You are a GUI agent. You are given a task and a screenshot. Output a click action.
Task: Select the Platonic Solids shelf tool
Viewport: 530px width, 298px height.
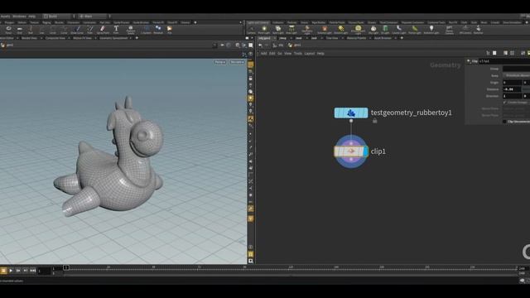point(131,30)
